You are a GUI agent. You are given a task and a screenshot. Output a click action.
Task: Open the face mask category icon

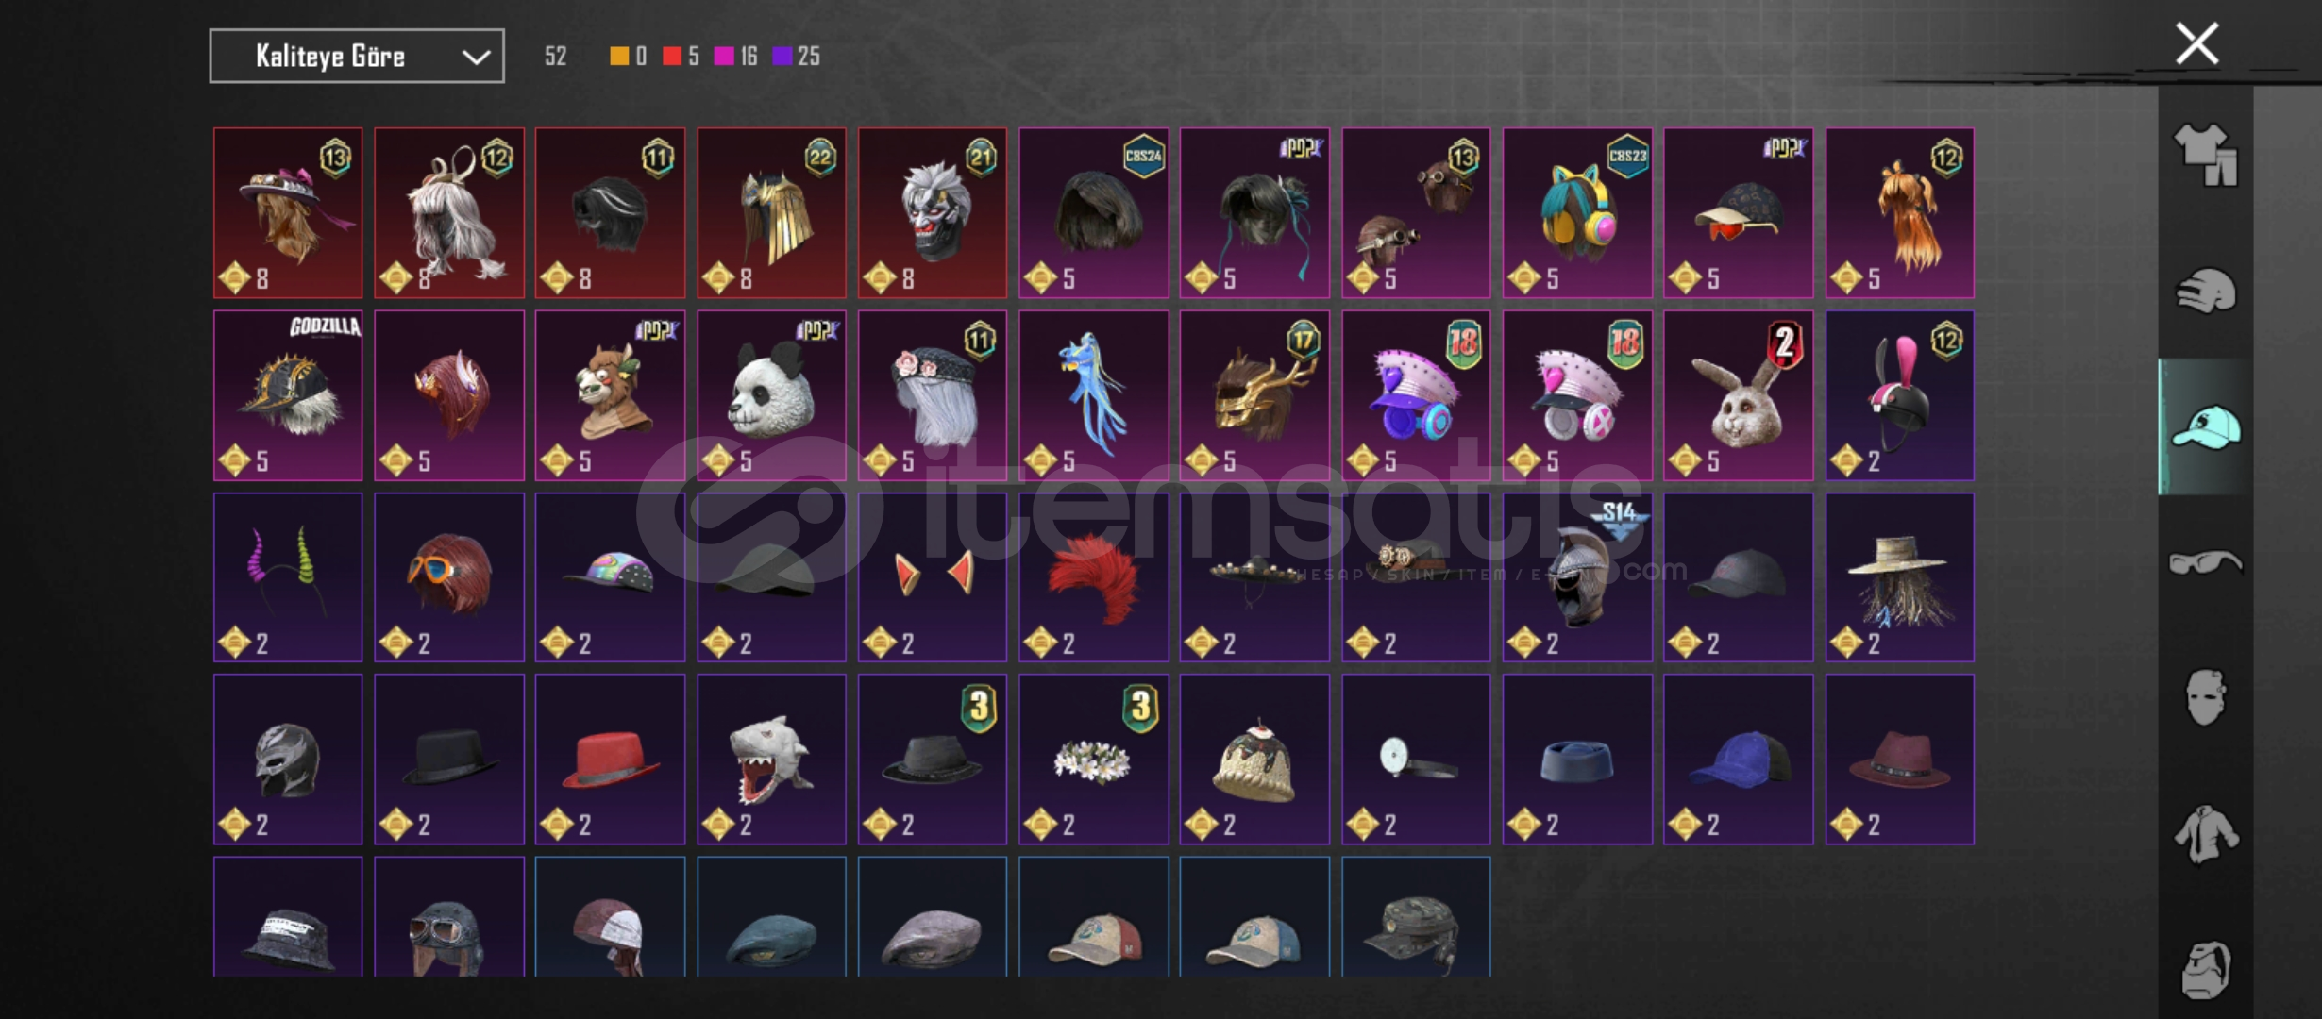pyautogui.click(x=2205, y=697)
